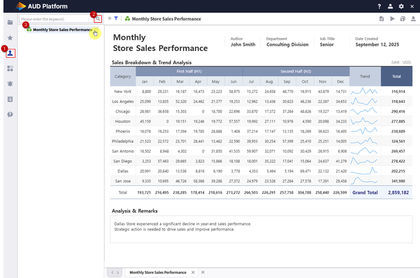Click the run/play icon in report toolbar
This screenshot has width=420, height=278.
tap(392, 19)
